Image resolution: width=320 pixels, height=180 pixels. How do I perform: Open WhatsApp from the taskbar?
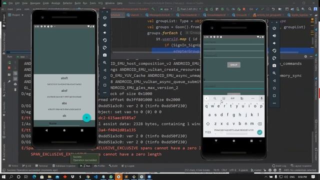point(111,176)
